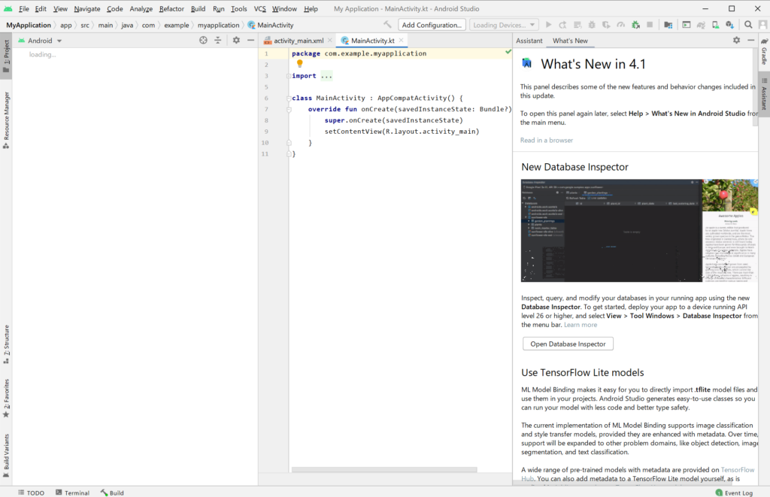Click the green checkmark inspection indicator
The width and height of the screenshot is (770, 497).
coord(508,52)
